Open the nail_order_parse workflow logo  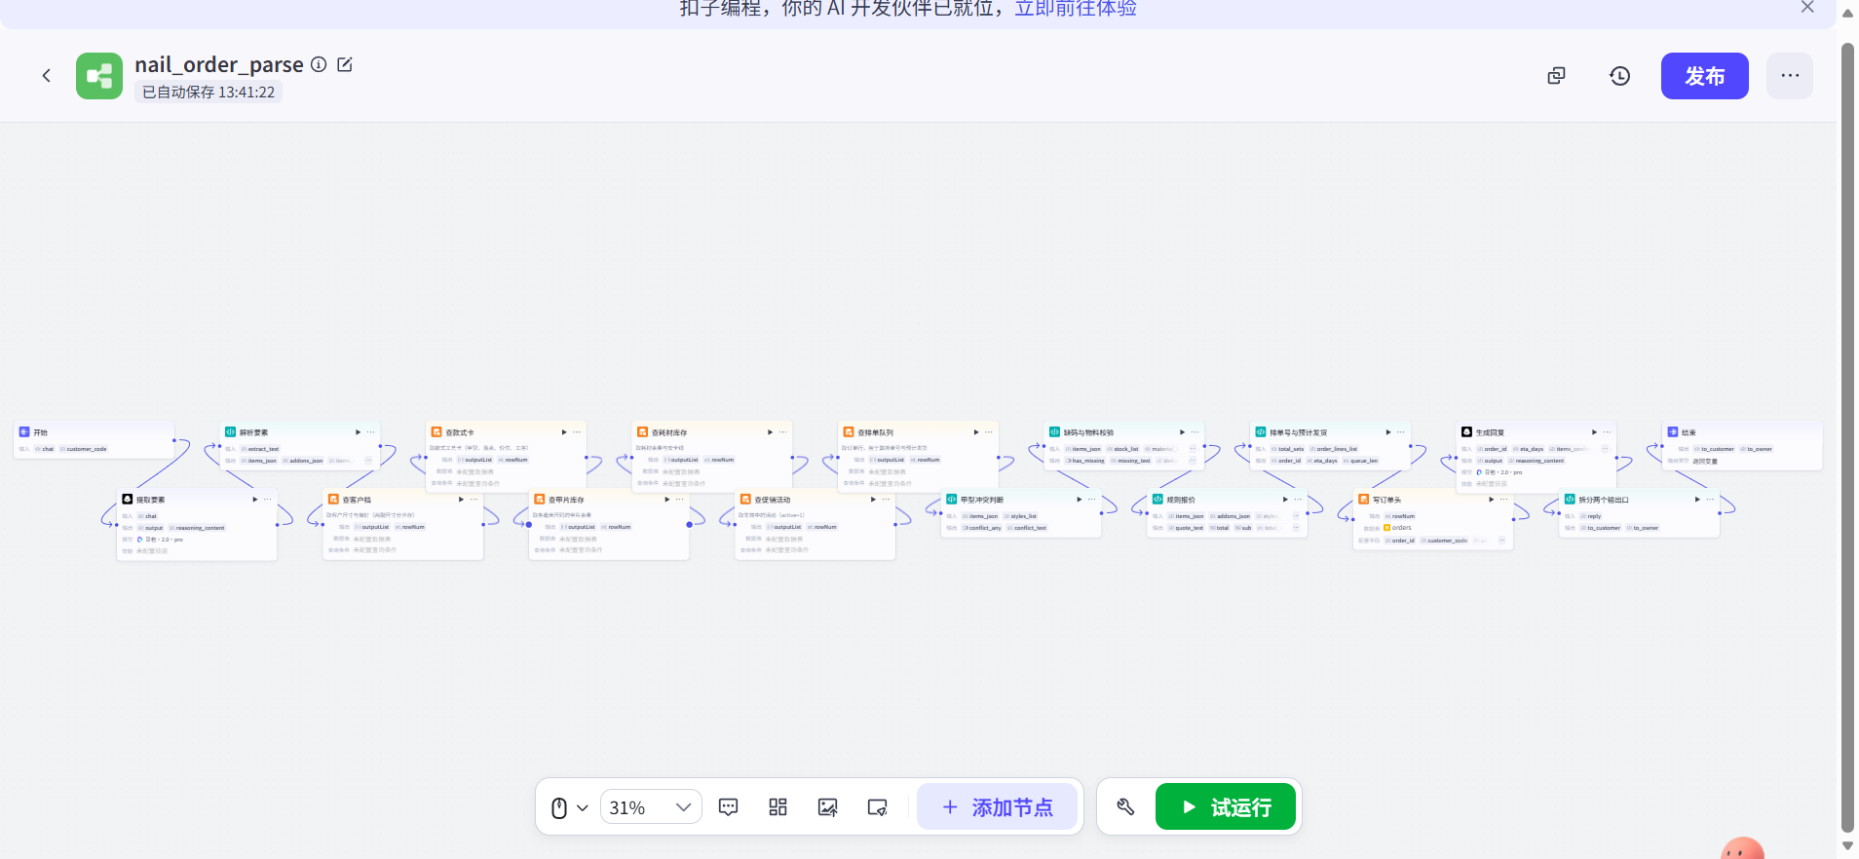click(x=99, y=76)
